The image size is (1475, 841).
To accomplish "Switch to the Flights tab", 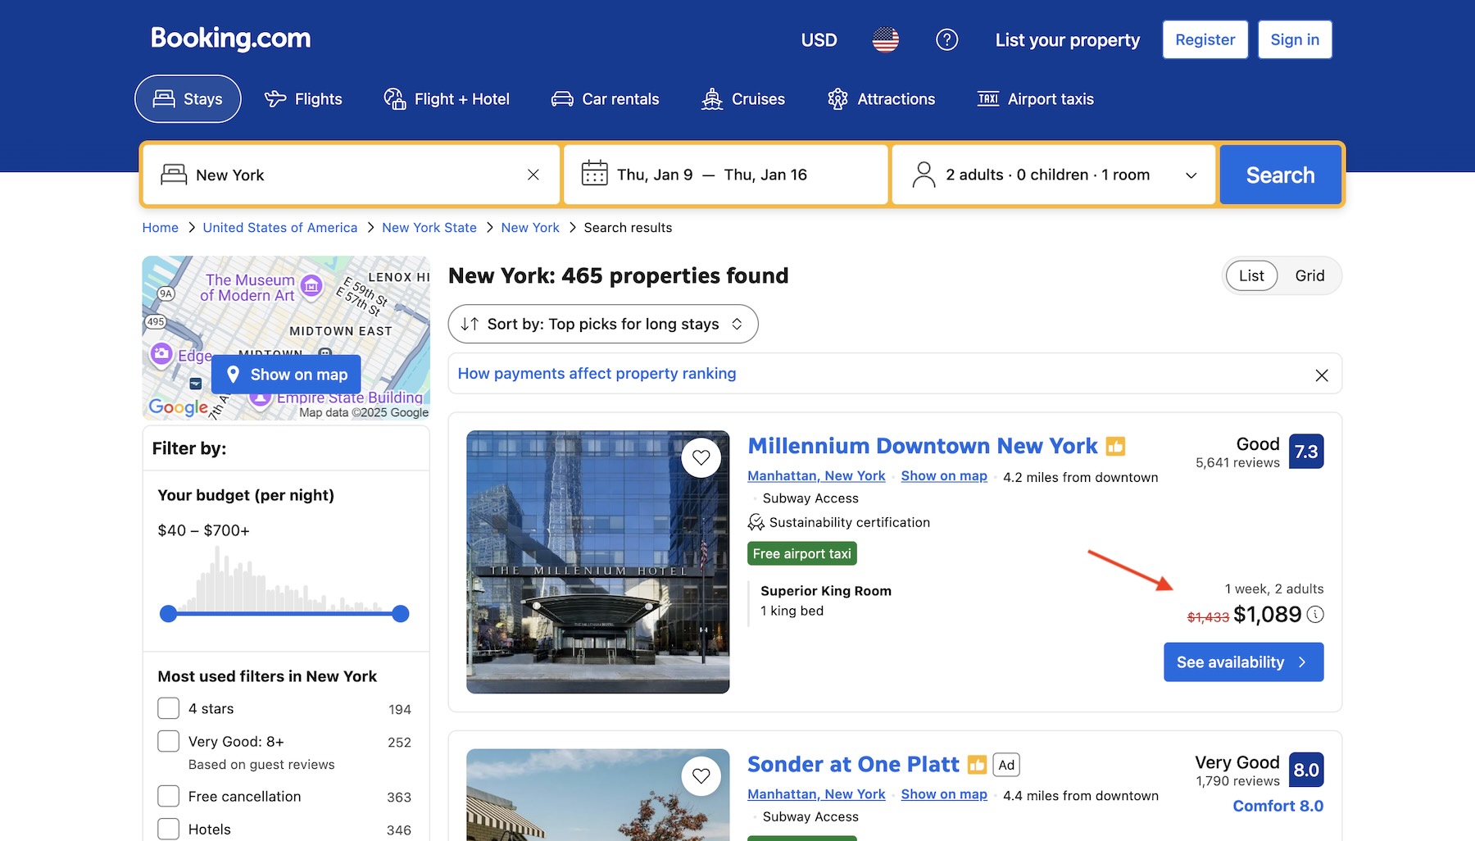I will click(303, 99).
